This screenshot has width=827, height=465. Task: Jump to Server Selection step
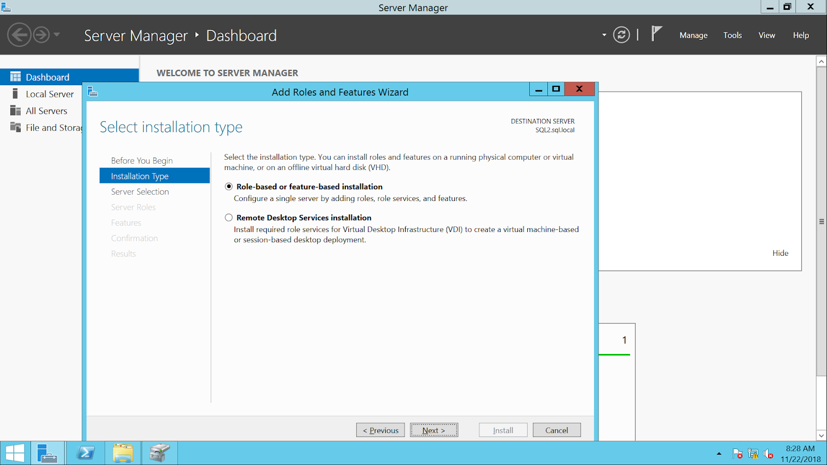[x=140, y=192]
